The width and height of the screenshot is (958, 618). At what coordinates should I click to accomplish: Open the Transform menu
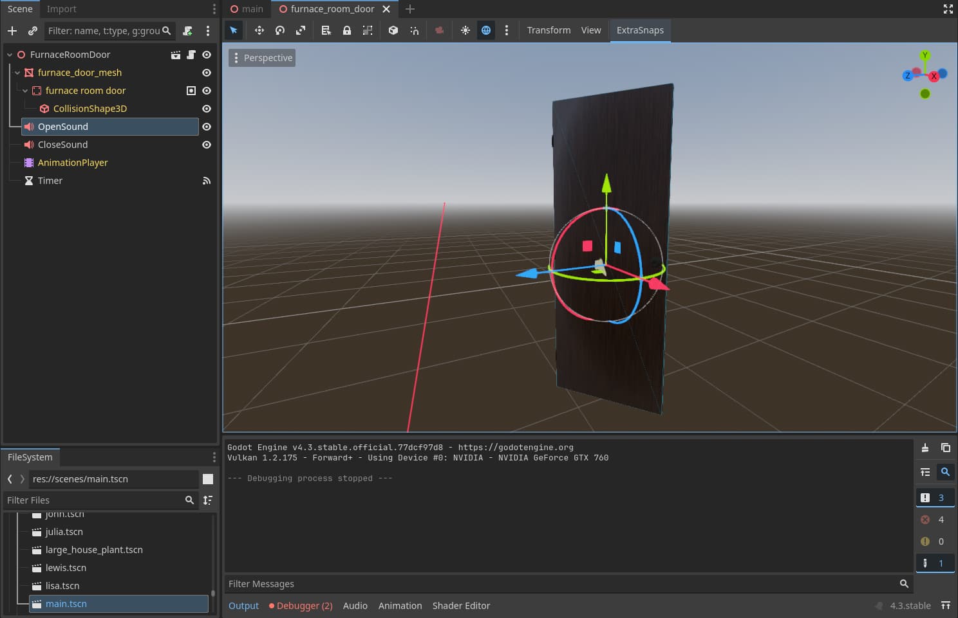[549, 30]
